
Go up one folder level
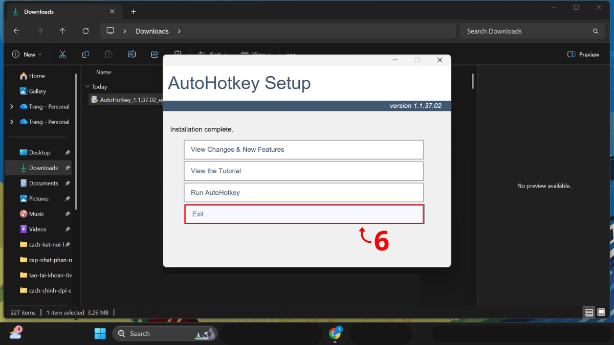pyautogui.click(x=62, y=31)
